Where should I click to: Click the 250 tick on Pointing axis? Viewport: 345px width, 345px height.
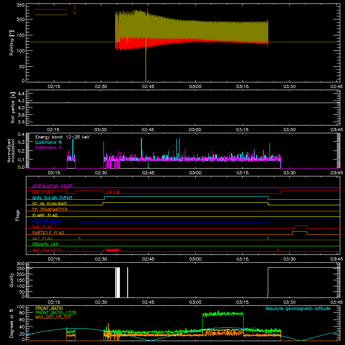[x=21, y=5]
